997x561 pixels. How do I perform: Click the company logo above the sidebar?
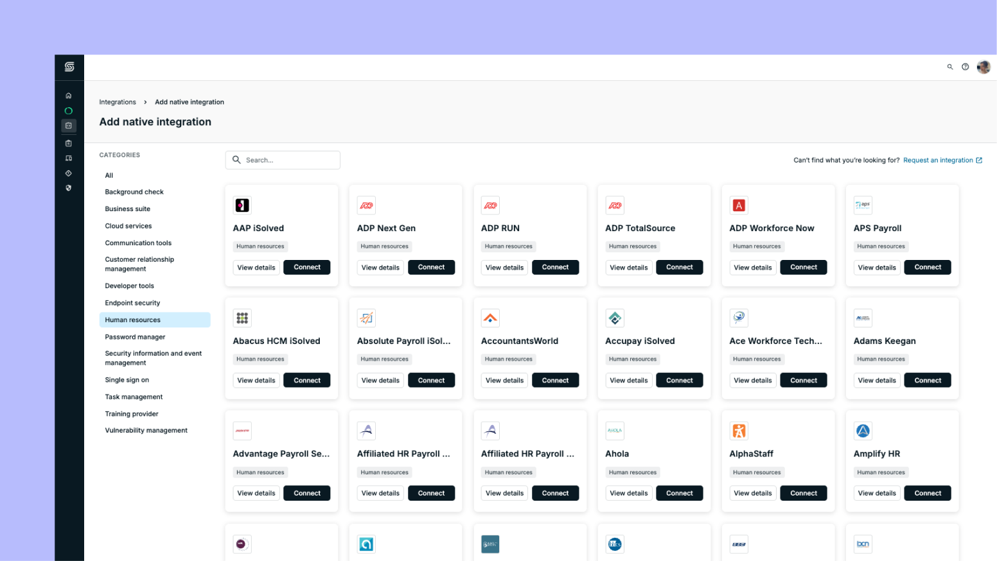pyautogui.click(x=69, y=67)
